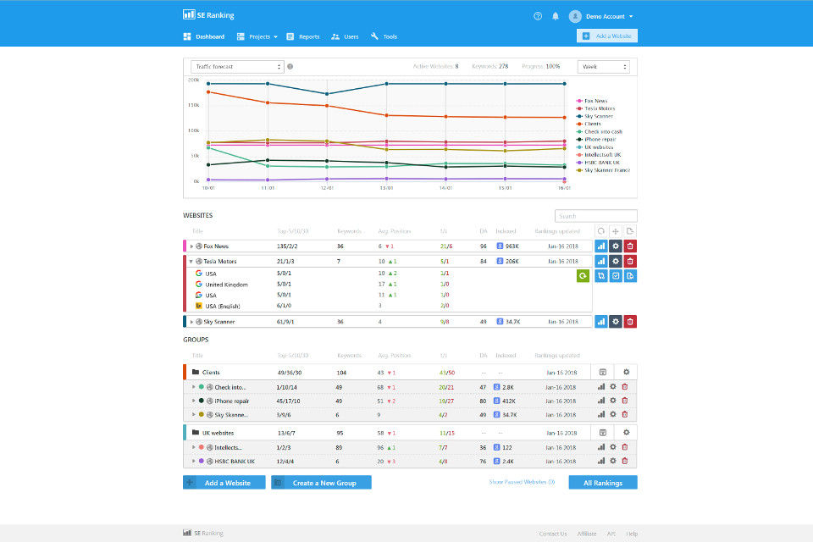
Task: Open UK websites group report icon
Action: [x=602, y=433]
